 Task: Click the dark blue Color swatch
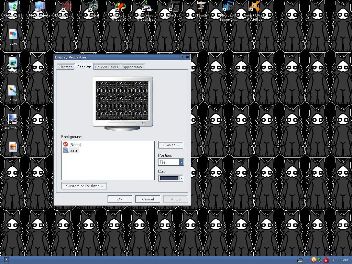[169, 178]
